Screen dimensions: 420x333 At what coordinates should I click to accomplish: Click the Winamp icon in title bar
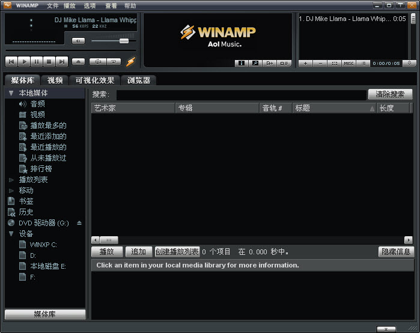pos(7,5)
